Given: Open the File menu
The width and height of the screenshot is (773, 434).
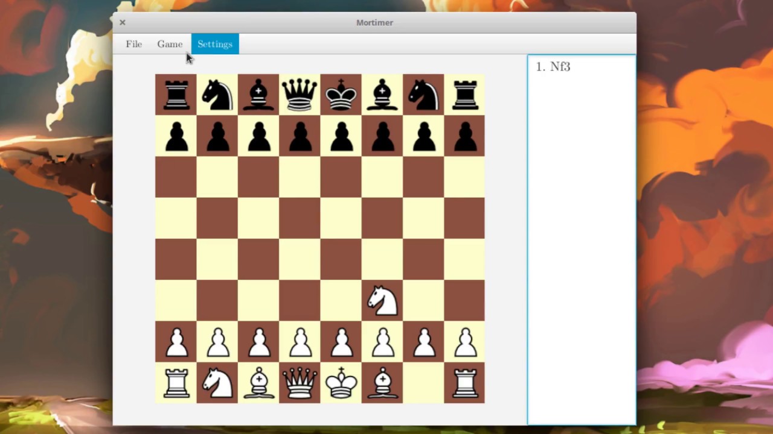Looking at the screenshot, I should [x=134, y=44].
